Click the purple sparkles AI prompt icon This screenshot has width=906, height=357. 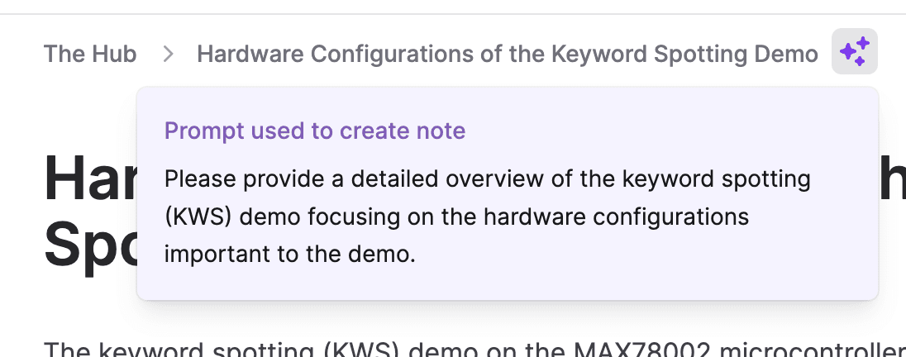tap(855, 51)
